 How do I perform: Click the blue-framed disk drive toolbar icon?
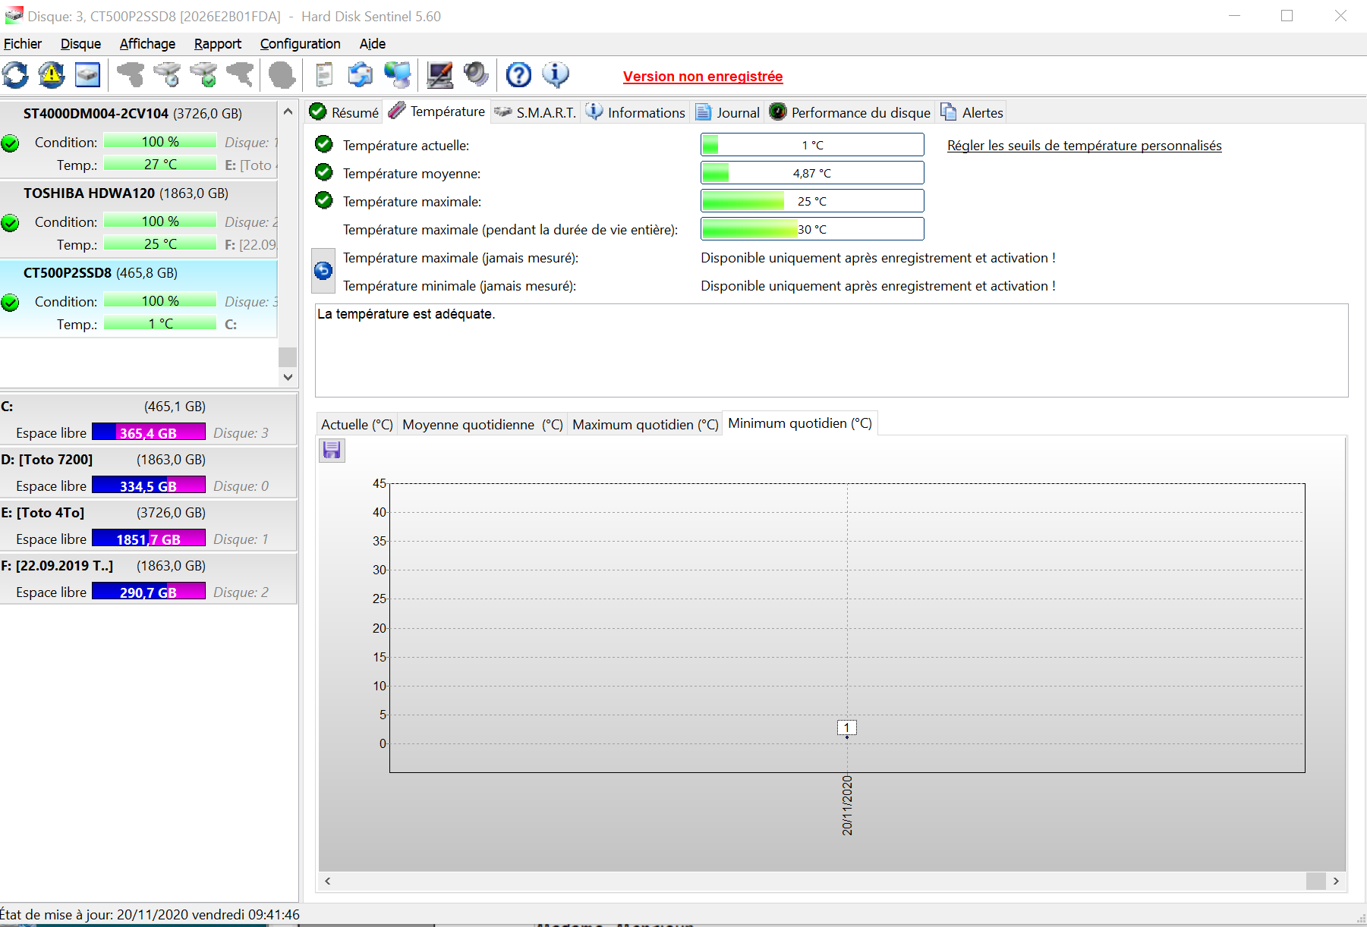pos(88,75)
